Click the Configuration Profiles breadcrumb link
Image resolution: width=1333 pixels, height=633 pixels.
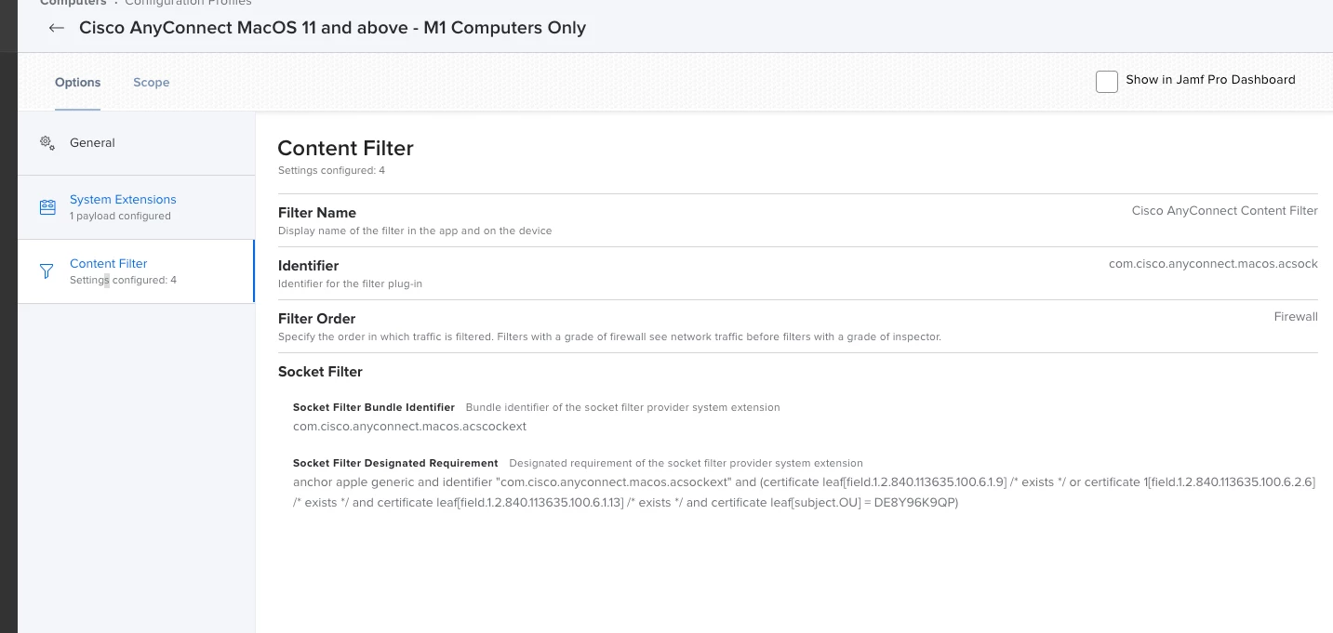point(188,3)
